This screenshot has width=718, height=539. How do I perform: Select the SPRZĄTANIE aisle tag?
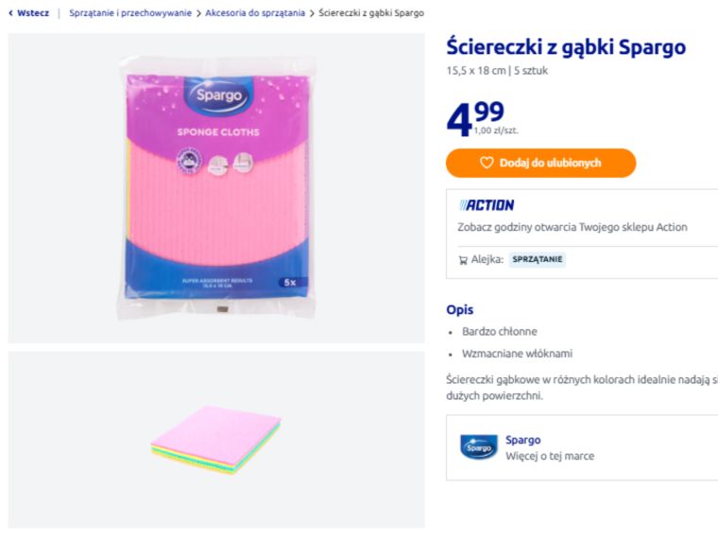[538, 259]
